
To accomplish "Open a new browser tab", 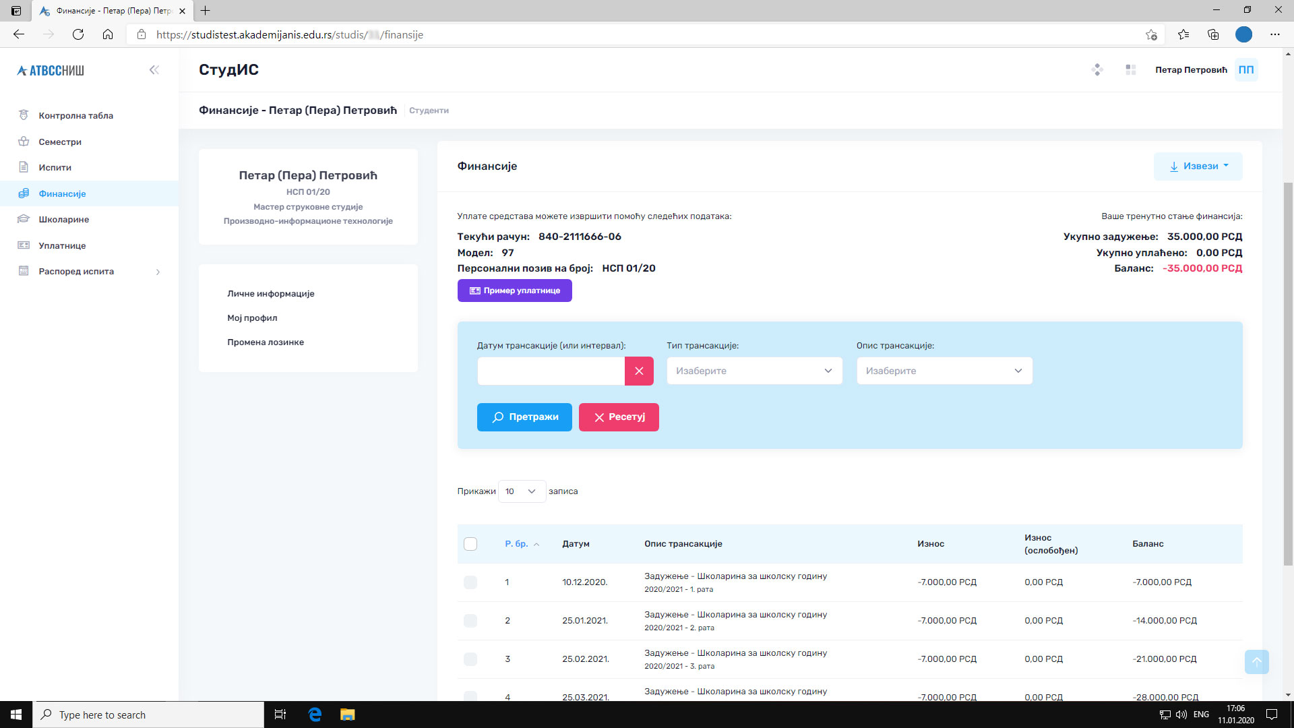I will coord(206,11).
